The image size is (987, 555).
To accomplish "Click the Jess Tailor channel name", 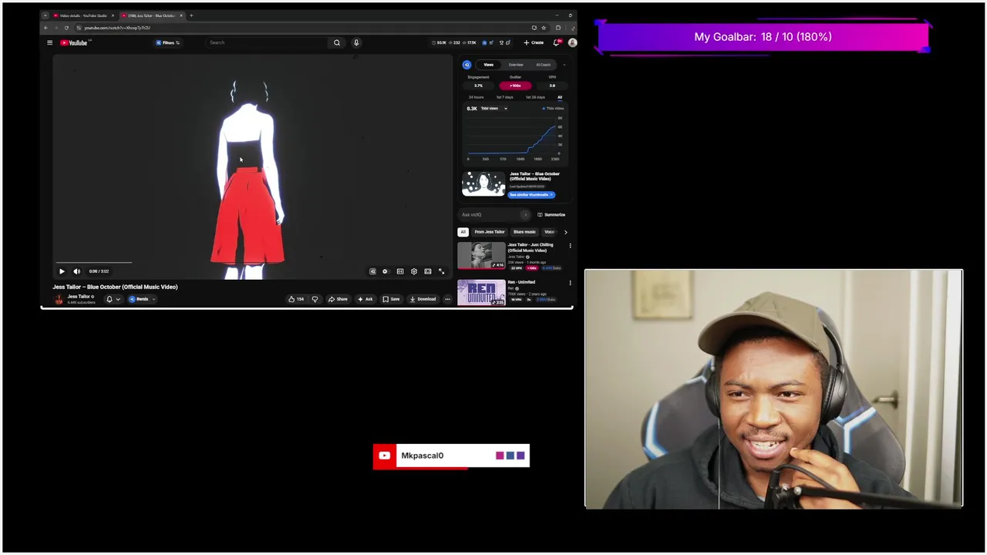I will click(x=79, y=296).
